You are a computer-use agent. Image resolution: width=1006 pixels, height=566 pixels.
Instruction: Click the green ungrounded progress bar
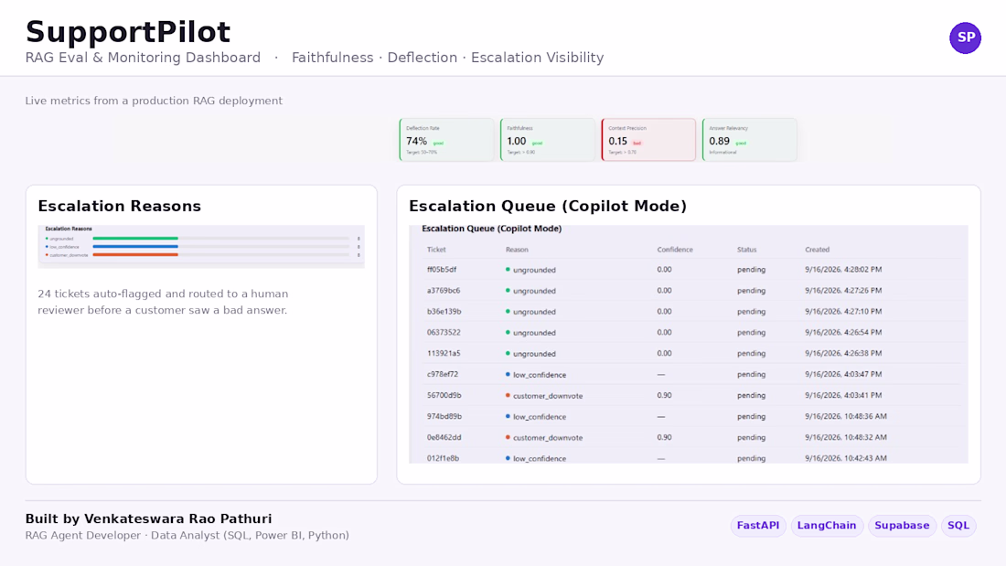135,238
